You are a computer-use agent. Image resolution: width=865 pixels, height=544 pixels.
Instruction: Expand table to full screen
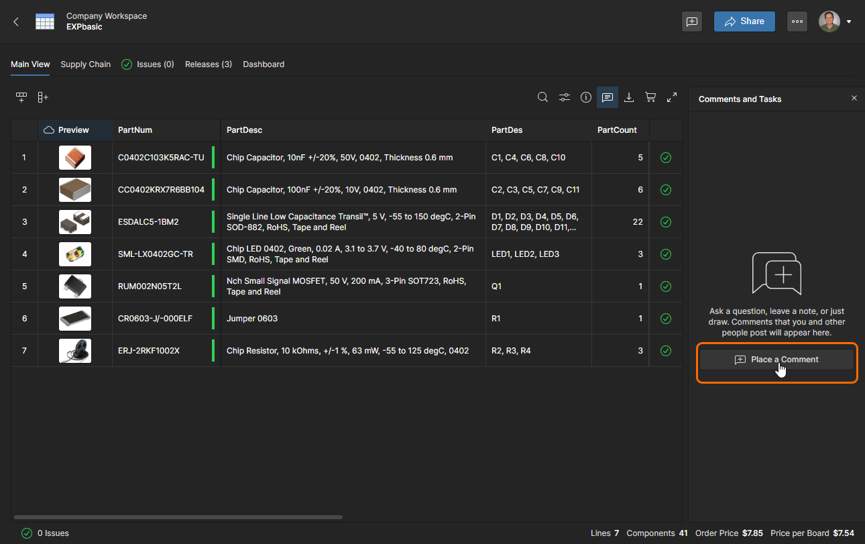coord(672,97)
